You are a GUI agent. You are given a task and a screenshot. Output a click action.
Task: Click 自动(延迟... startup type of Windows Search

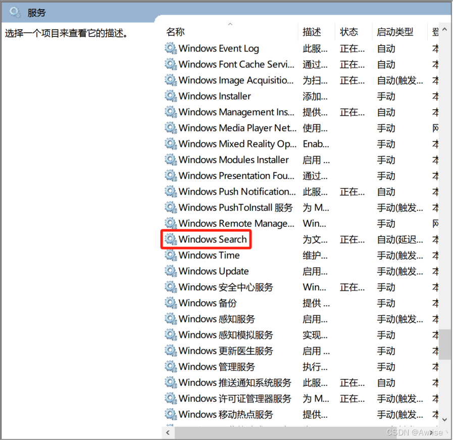point(400,239)
